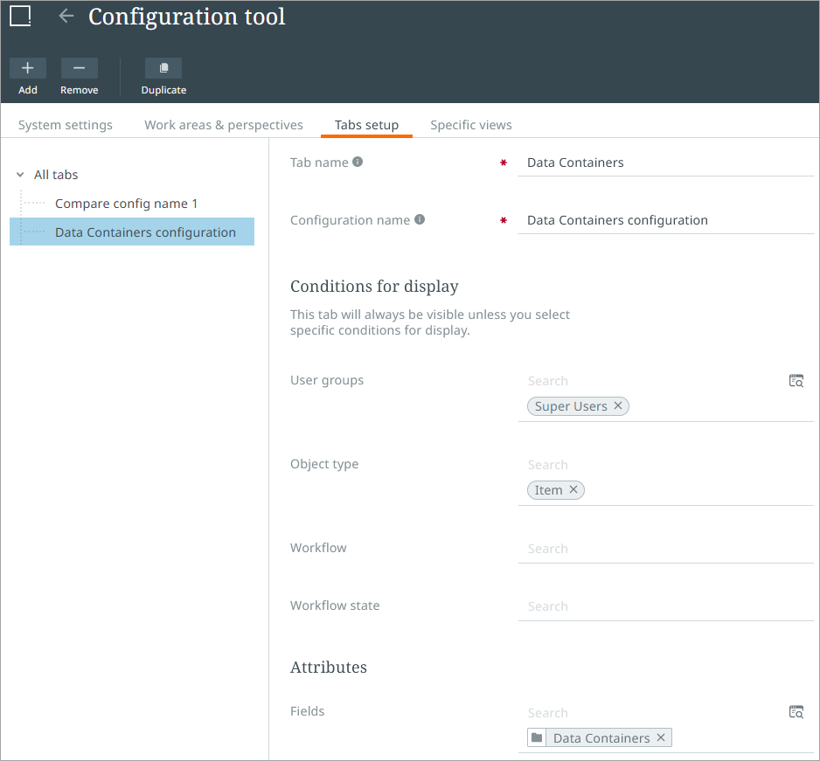Open the browse icon for User groups

796,381
